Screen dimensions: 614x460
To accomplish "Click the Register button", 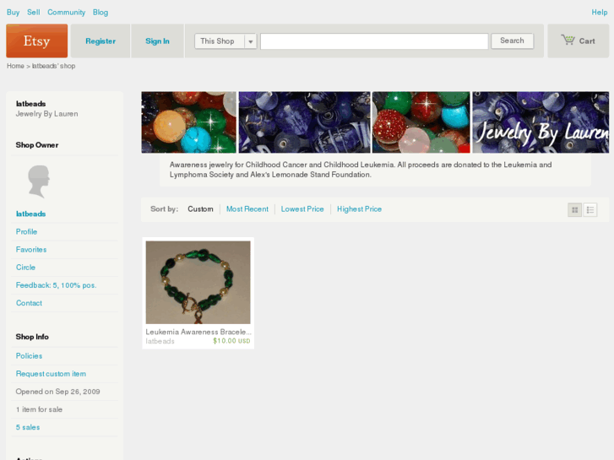I will pos(101,41).
